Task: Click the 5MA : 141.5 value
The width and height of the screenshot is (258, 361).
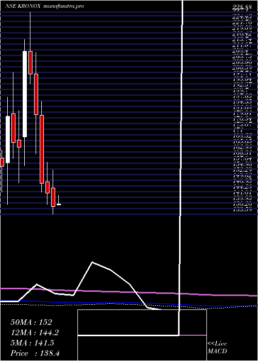Action: [x=32, y=343]
